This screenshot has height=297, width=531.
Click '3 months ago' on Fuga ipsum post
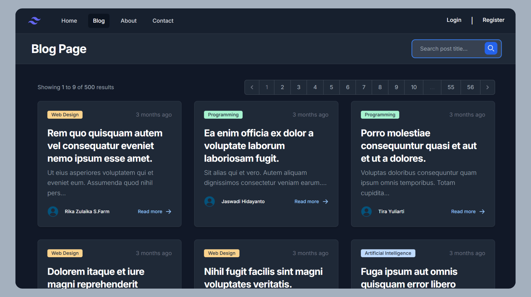467,253
